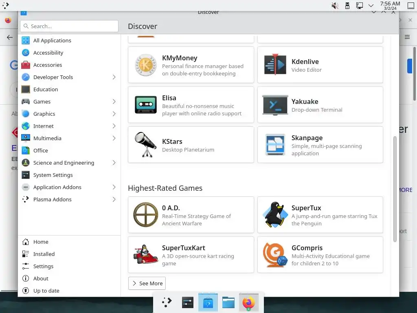Click the KStars telescope icon
Screen dimensions: 417x313
click(x=145, y=145)
